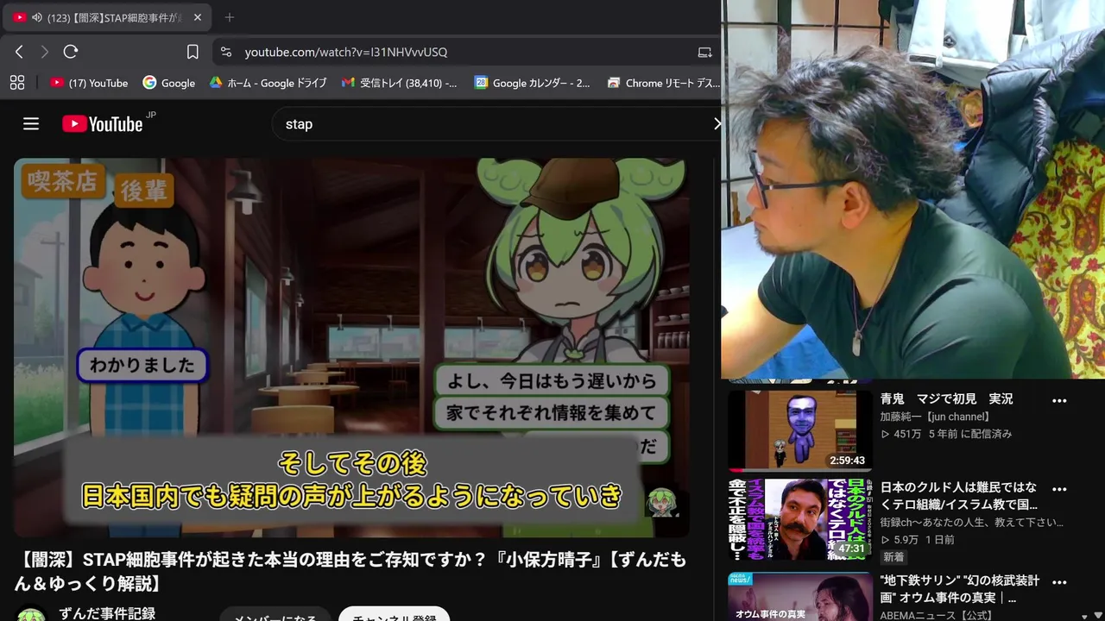Reload the current page
The height and width of the screenshot is (621, 1105).
tap(71, 52)
